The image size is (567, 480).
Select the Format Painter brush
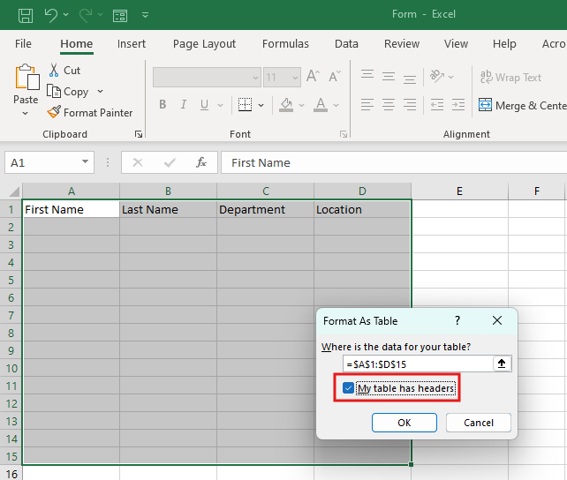click(x=90, y=112)
